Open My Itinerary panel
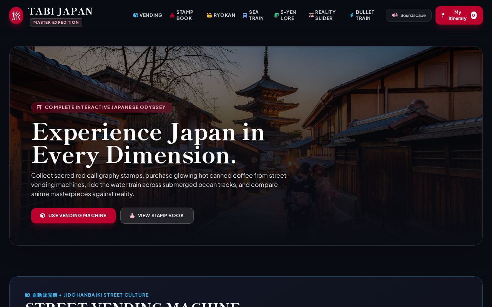 click(x=459, y=15)
